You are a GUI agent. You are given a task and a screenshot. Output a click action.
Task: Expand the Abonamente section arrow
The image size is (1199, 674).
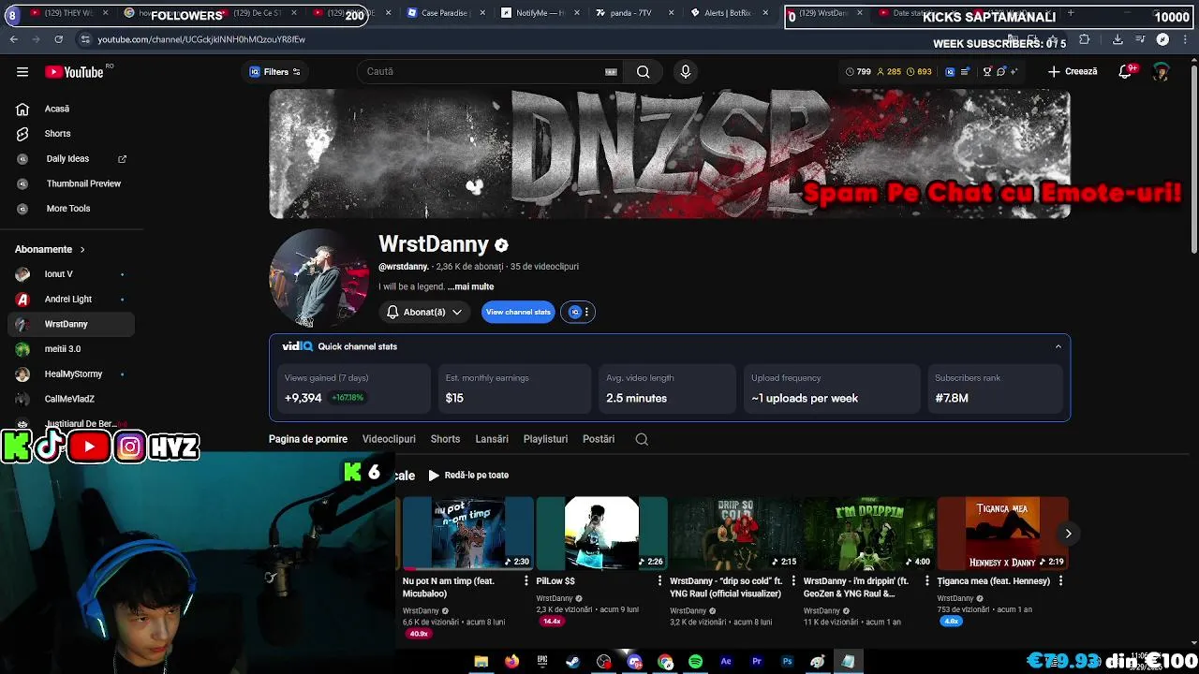[82, 250]
